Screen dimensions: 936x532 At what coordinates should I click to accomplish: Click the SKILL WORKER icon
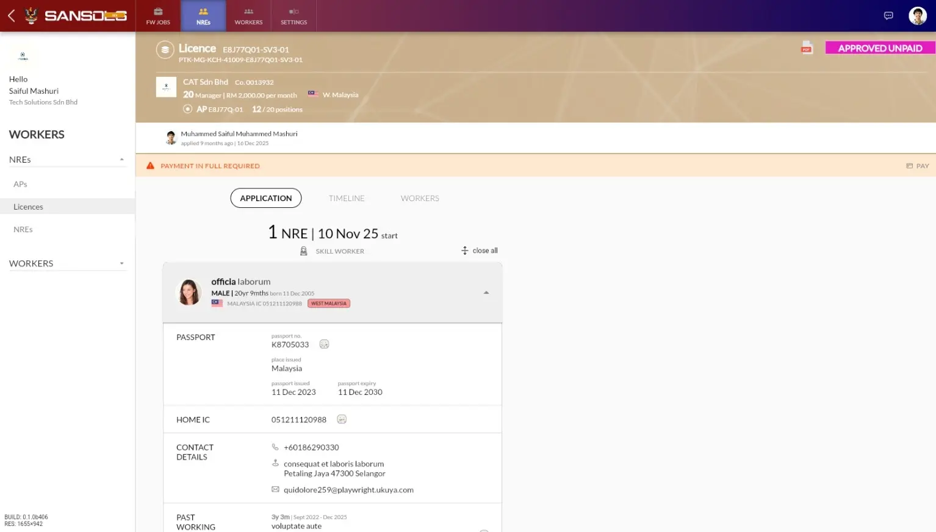pyautogui.click(x=303, y=251)
